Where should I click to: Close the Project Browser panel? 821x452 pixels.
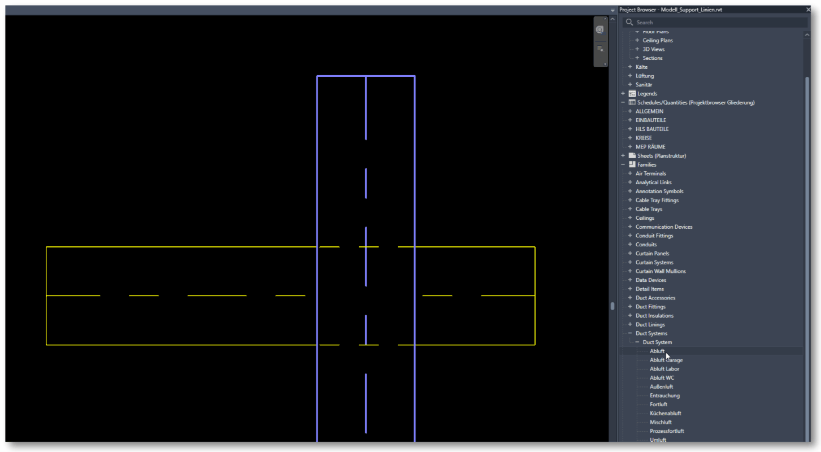point(809,10)
